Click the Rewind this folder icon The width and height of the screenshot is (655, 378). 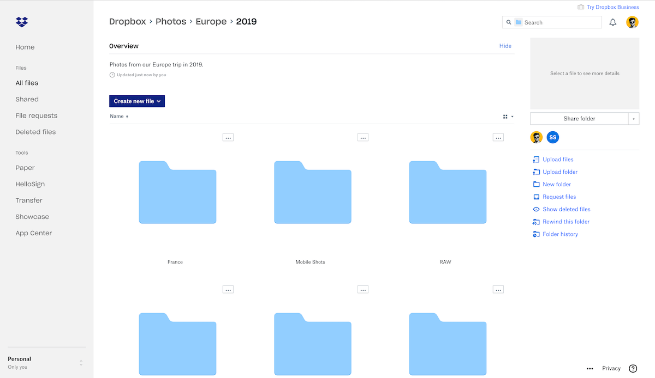coord(536,222)
